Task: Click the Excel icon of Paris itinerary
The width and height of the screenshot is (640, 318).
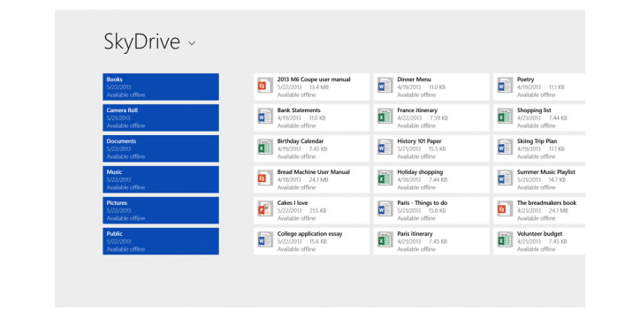Action: tap(385, 239)
